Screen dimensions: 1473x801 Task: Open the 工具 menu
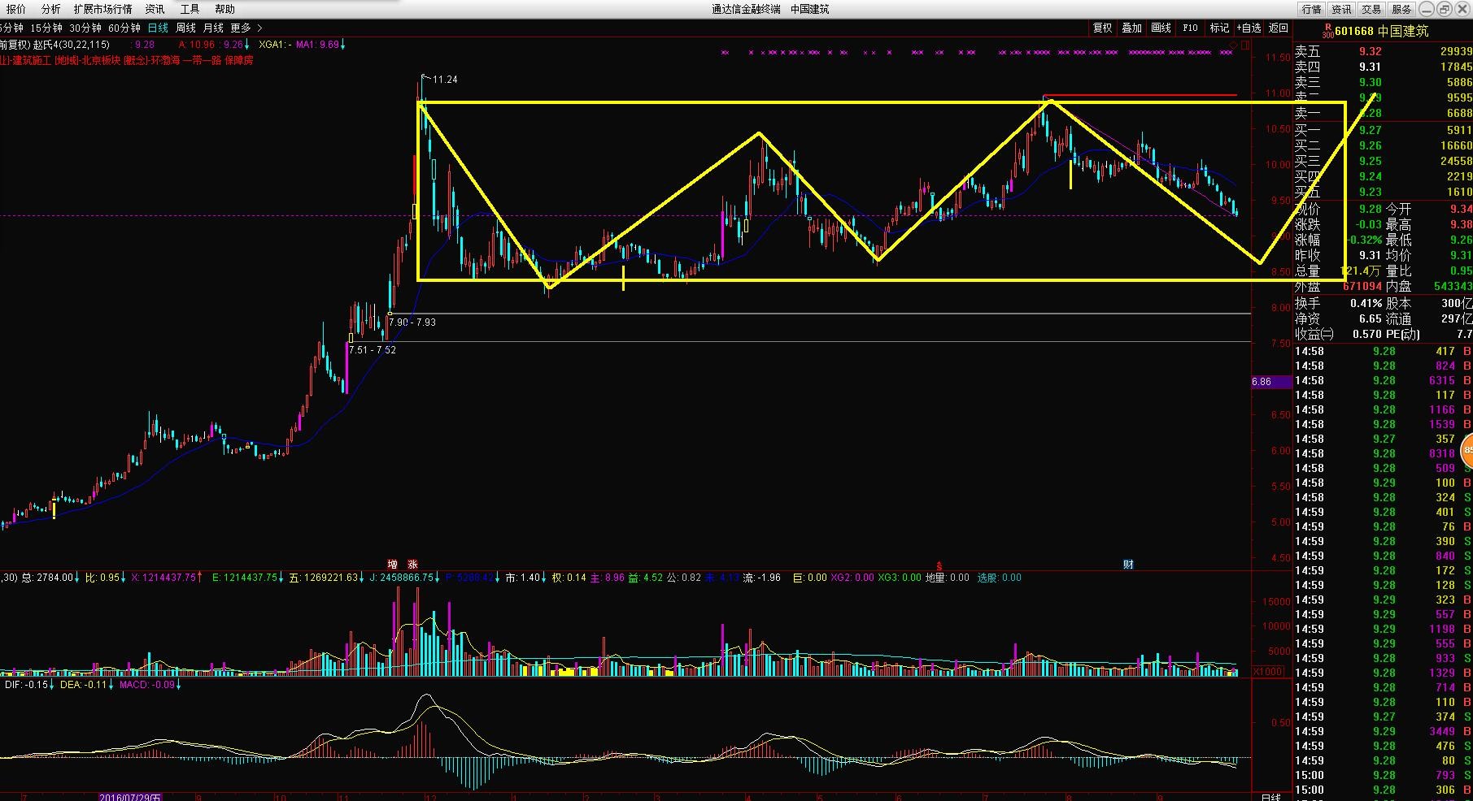tap(190, 9)
